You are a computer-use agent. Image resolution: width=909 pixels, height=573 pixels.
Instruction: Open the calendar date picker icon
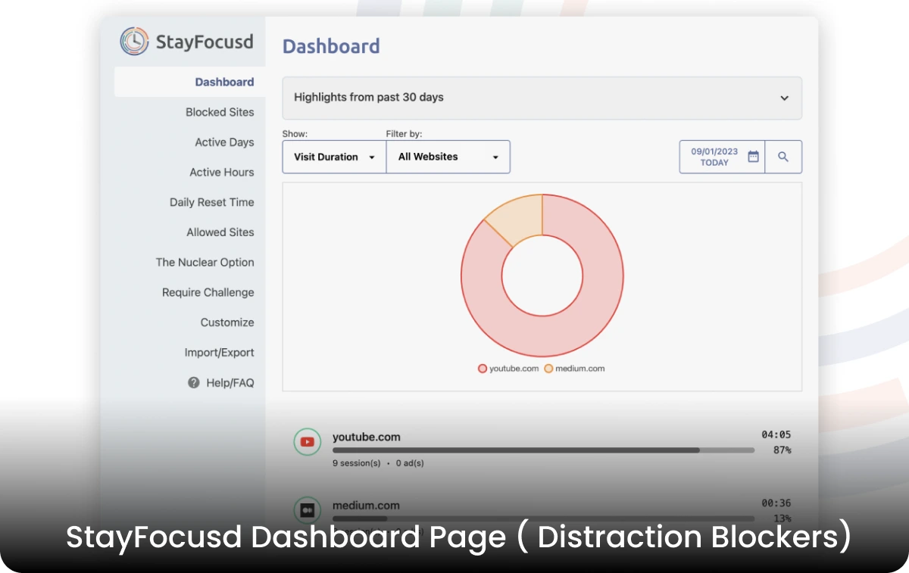coord(753,157)
